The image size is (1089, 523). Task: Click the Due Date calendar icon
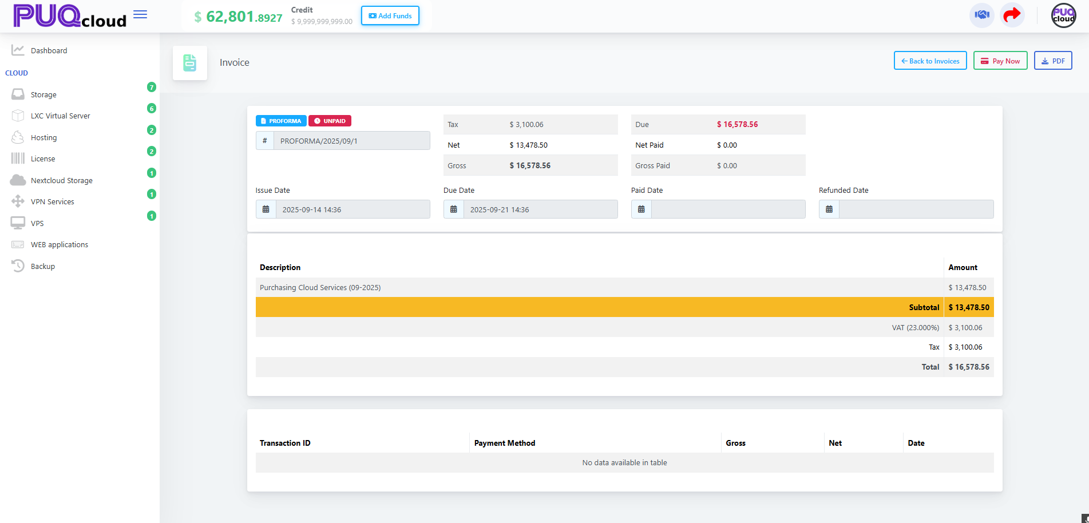click(x=454, y=209)
